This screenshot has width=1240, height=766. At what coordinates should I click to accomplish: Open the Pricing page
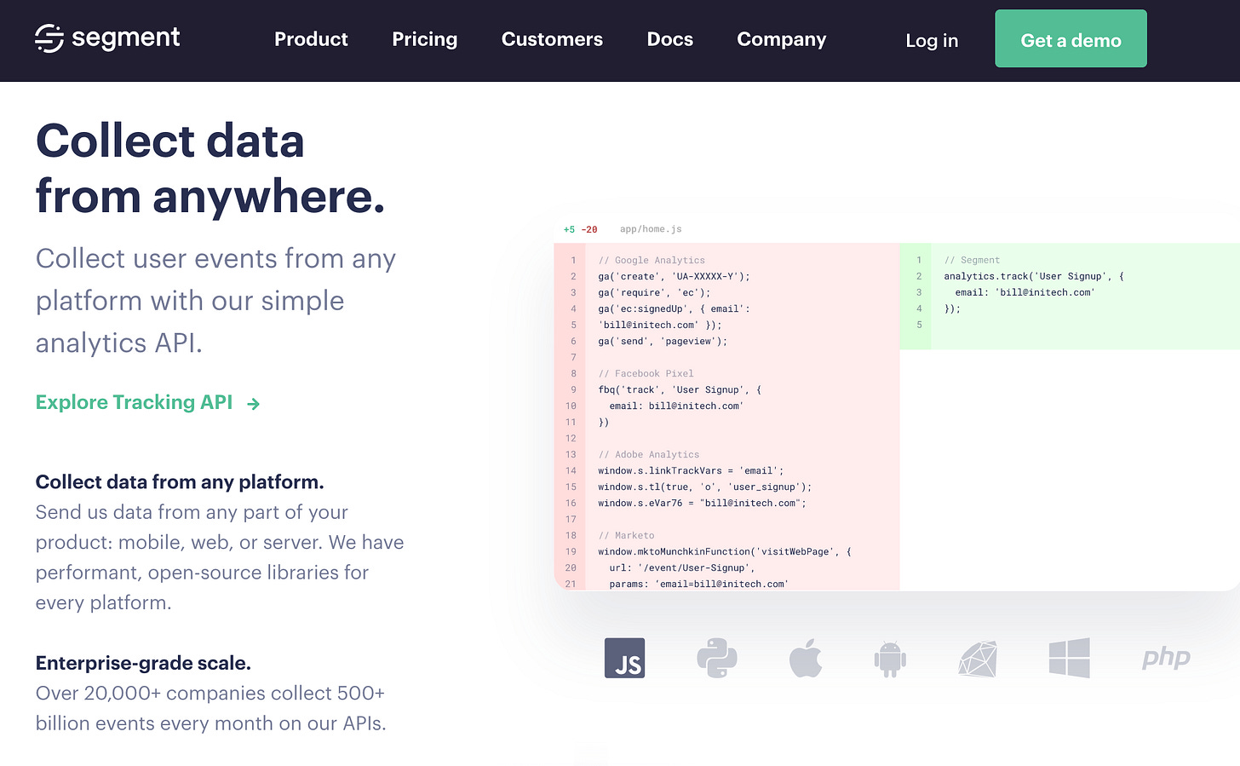424,39
